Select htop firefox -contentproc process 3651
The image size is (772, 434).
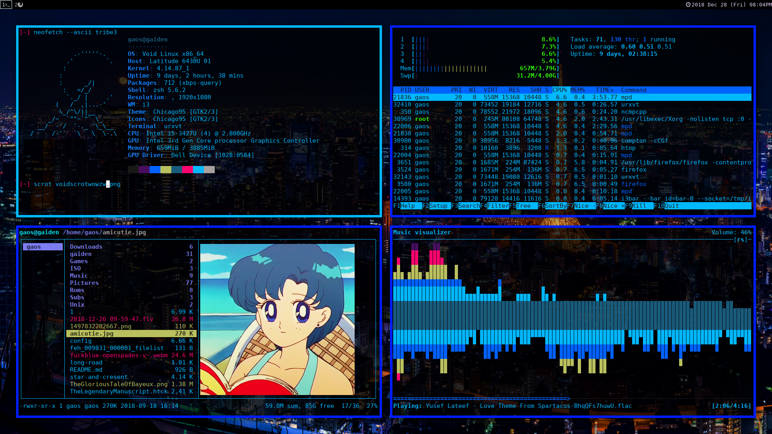point(572,162)
